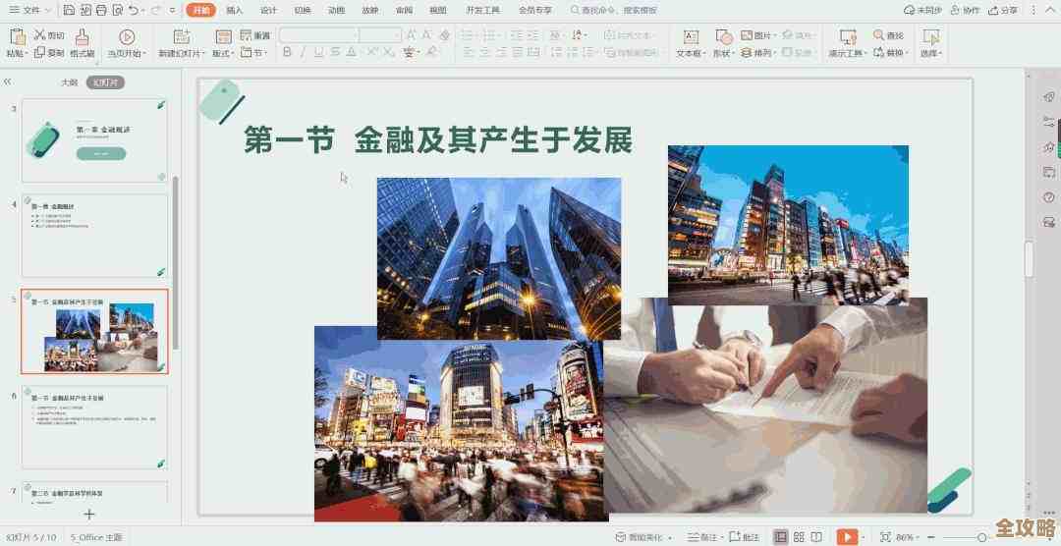
Task: Click the Cut (剪切) scissors icon
Action: (x=39, y=34)
